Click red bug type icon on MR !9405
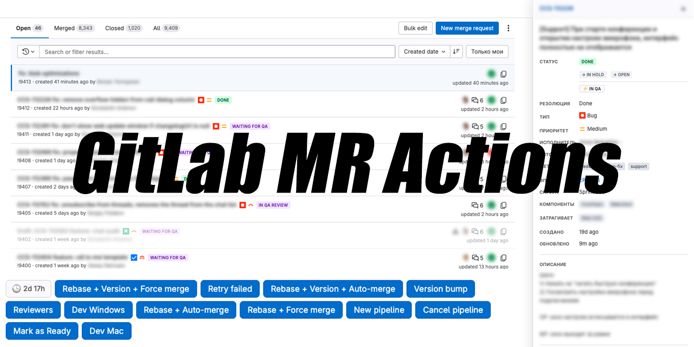Screen dimensions: 694x347 242,205
